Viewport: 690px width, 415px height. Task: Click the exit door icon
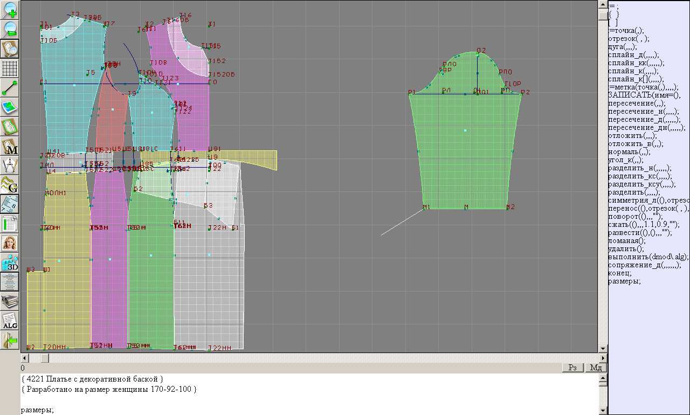[10, 340]
